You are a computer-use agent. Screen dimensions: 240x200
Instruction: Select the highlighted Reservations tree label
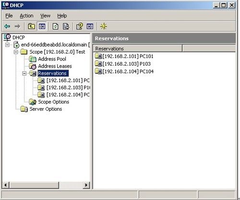point(53,73)
